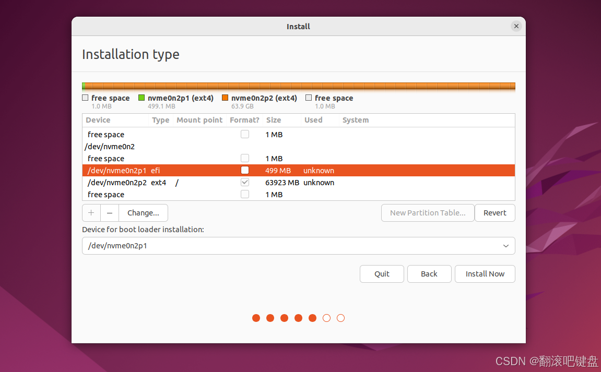The height and width of the screenshot is (372, 601).
Task: Click the Mount point column header
Action: (x=199, y=120)
